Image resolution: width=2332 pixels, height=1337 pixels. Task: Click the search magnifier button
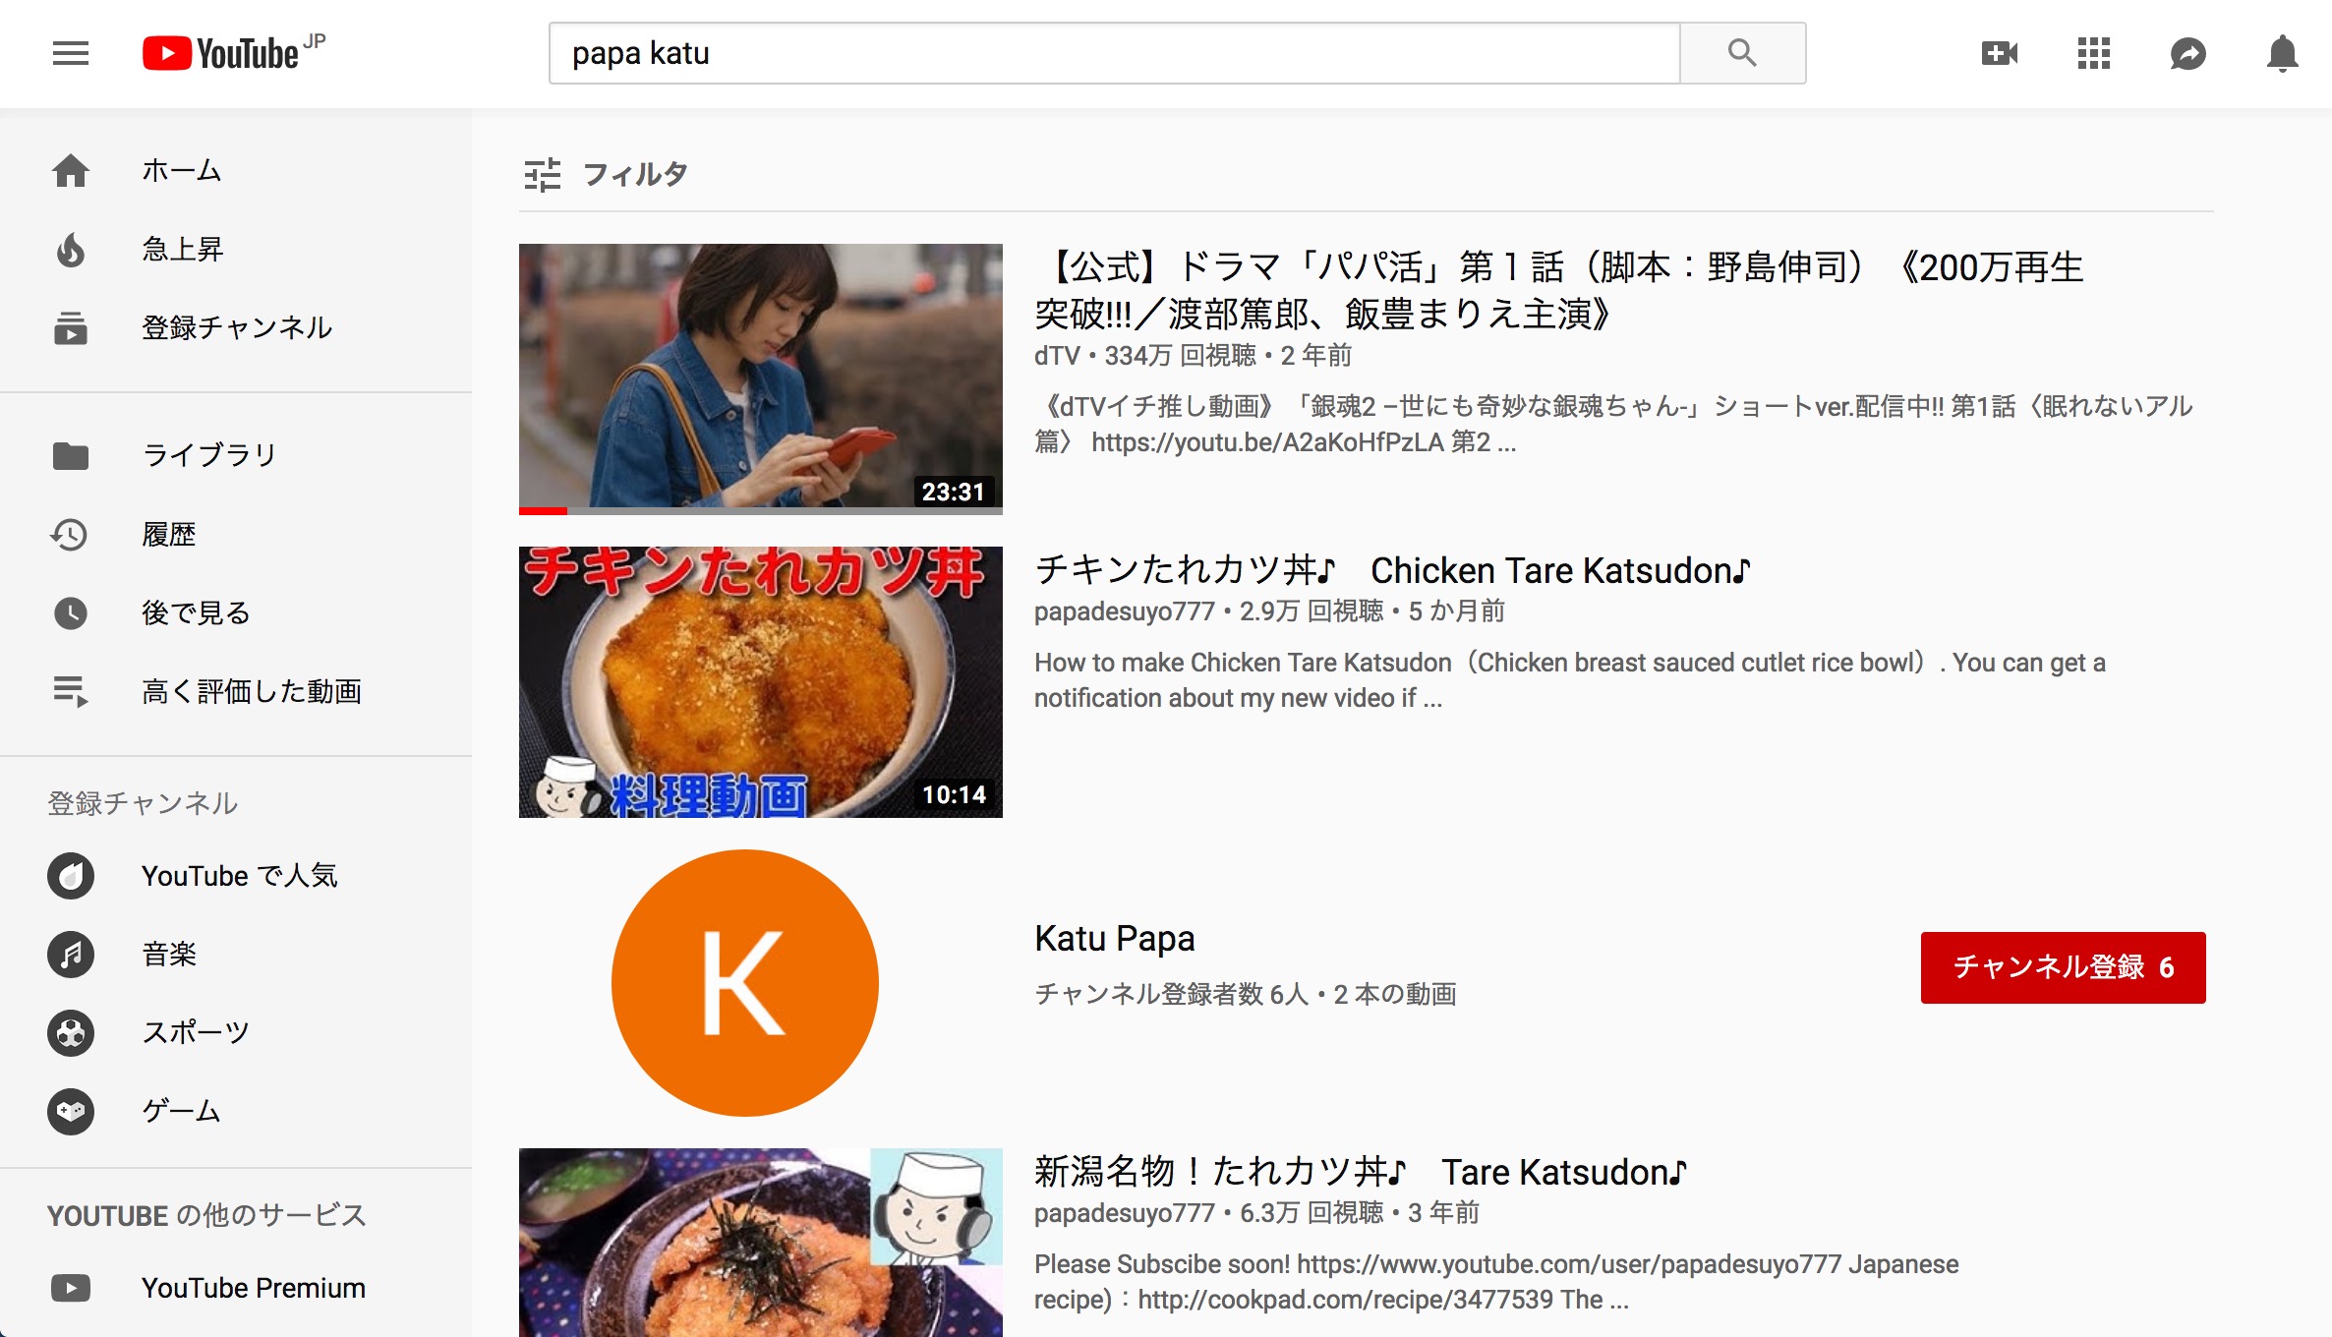(x=1742, y=53)
